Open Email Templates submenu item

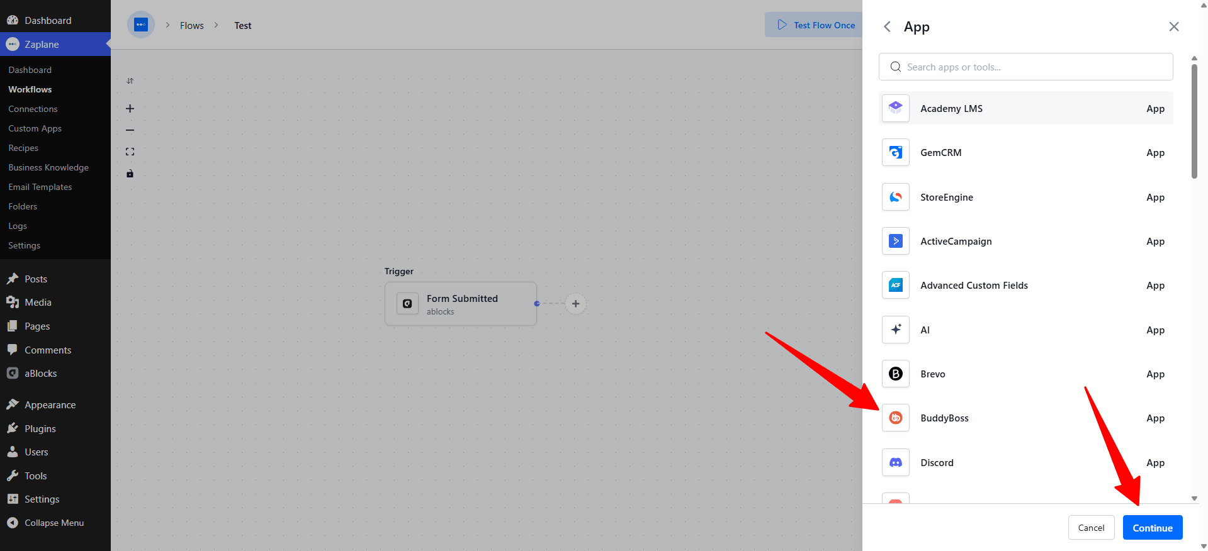[40, 187]
